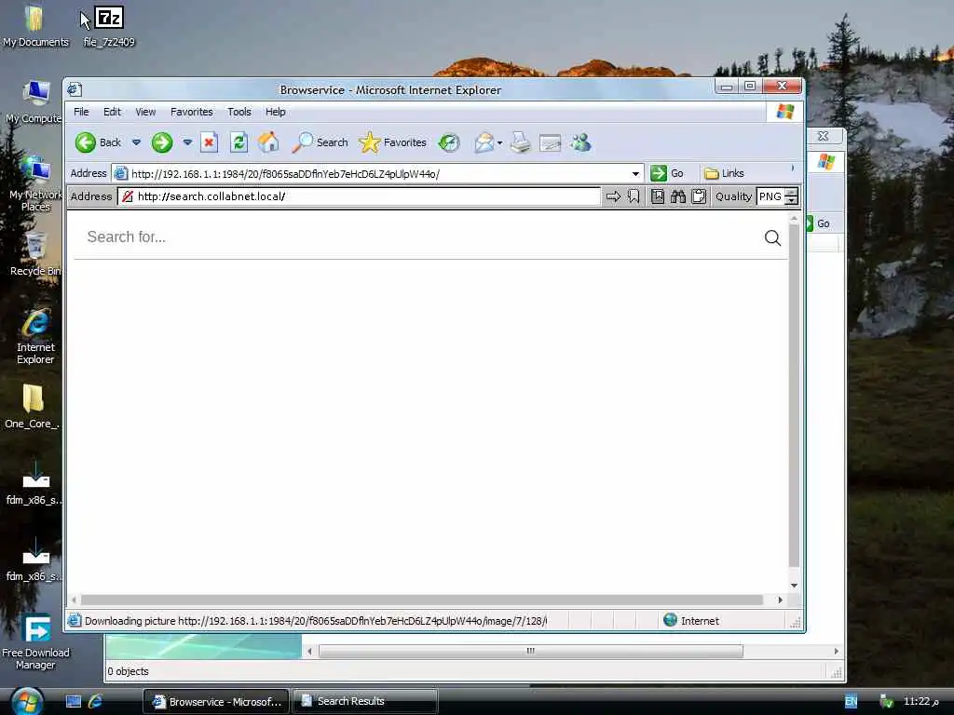Decrease Quality with the down spinner
The width and height of the screenshot is (954, 715).
pyautogui.click(x=791, y=201)
